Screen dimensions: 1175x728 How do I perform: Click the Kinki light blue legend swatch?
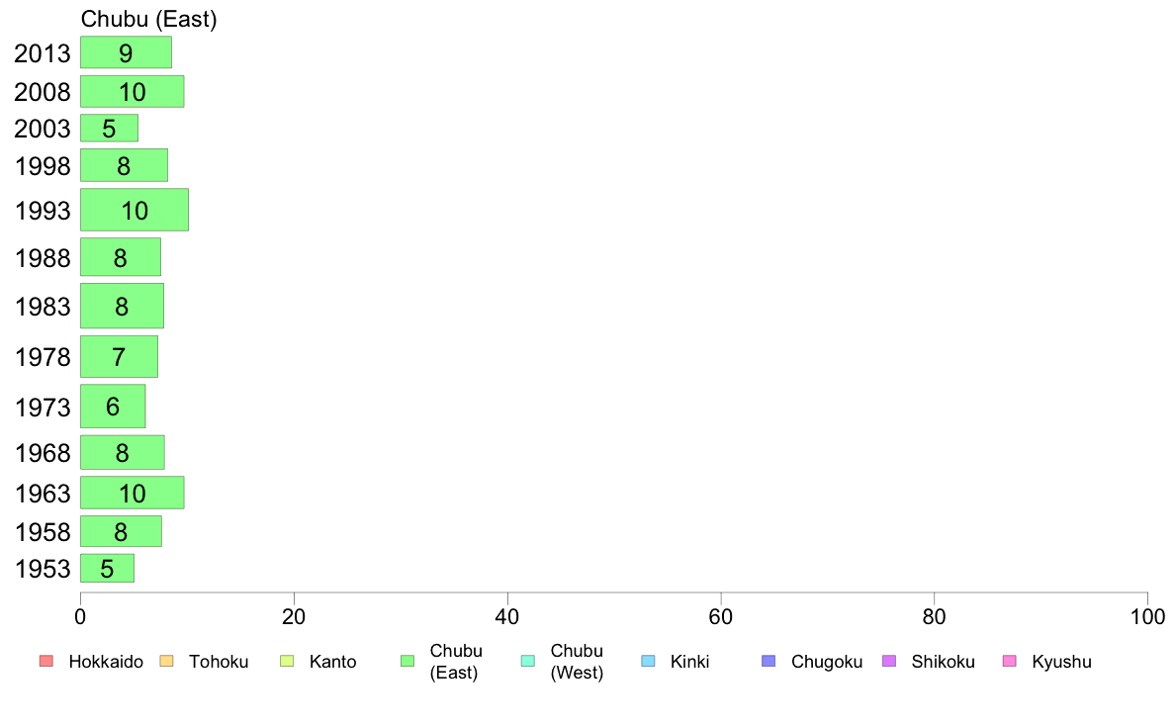(648, 662)
